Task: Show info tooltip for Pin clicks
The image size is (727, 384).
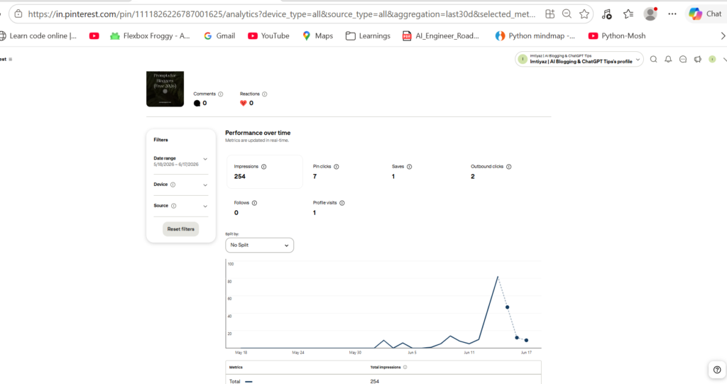Action: 337,167
